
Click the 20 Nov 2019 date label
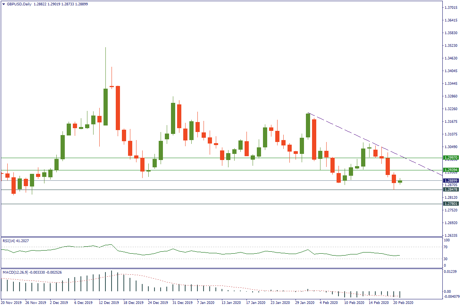(11, 303)
